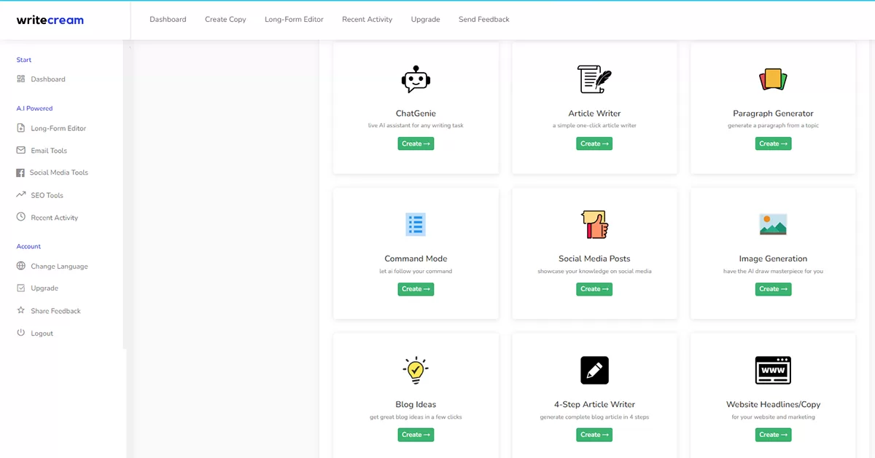Click Create button under ChatGenie

point(416,143)
